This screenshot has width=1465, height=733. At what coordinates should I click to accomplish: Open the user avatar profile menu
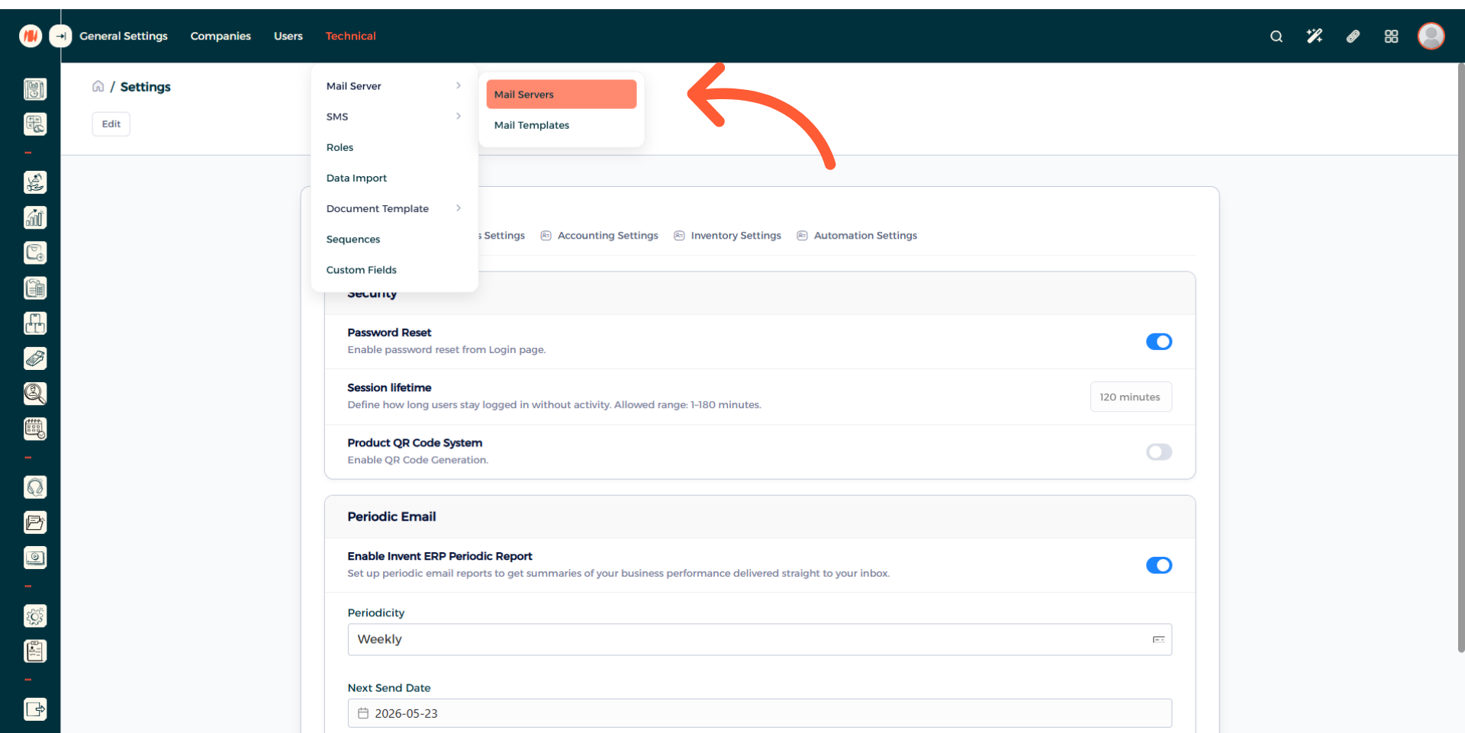pos(1431,36)
